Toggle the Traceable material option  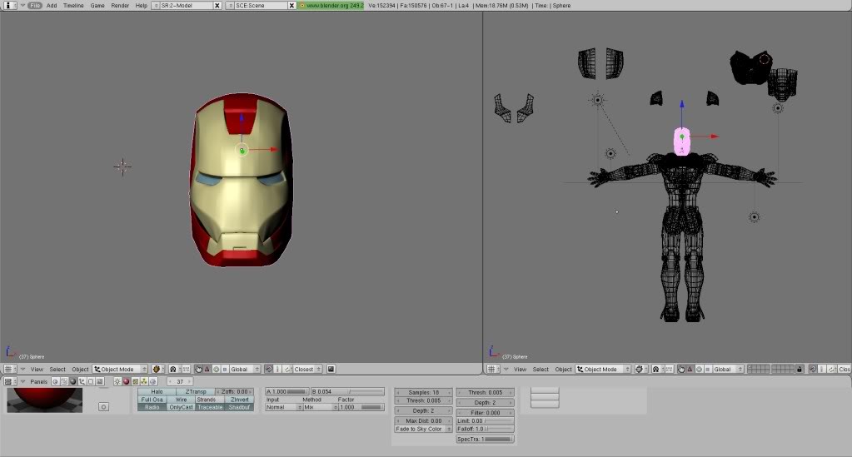[x=210, y=407]
